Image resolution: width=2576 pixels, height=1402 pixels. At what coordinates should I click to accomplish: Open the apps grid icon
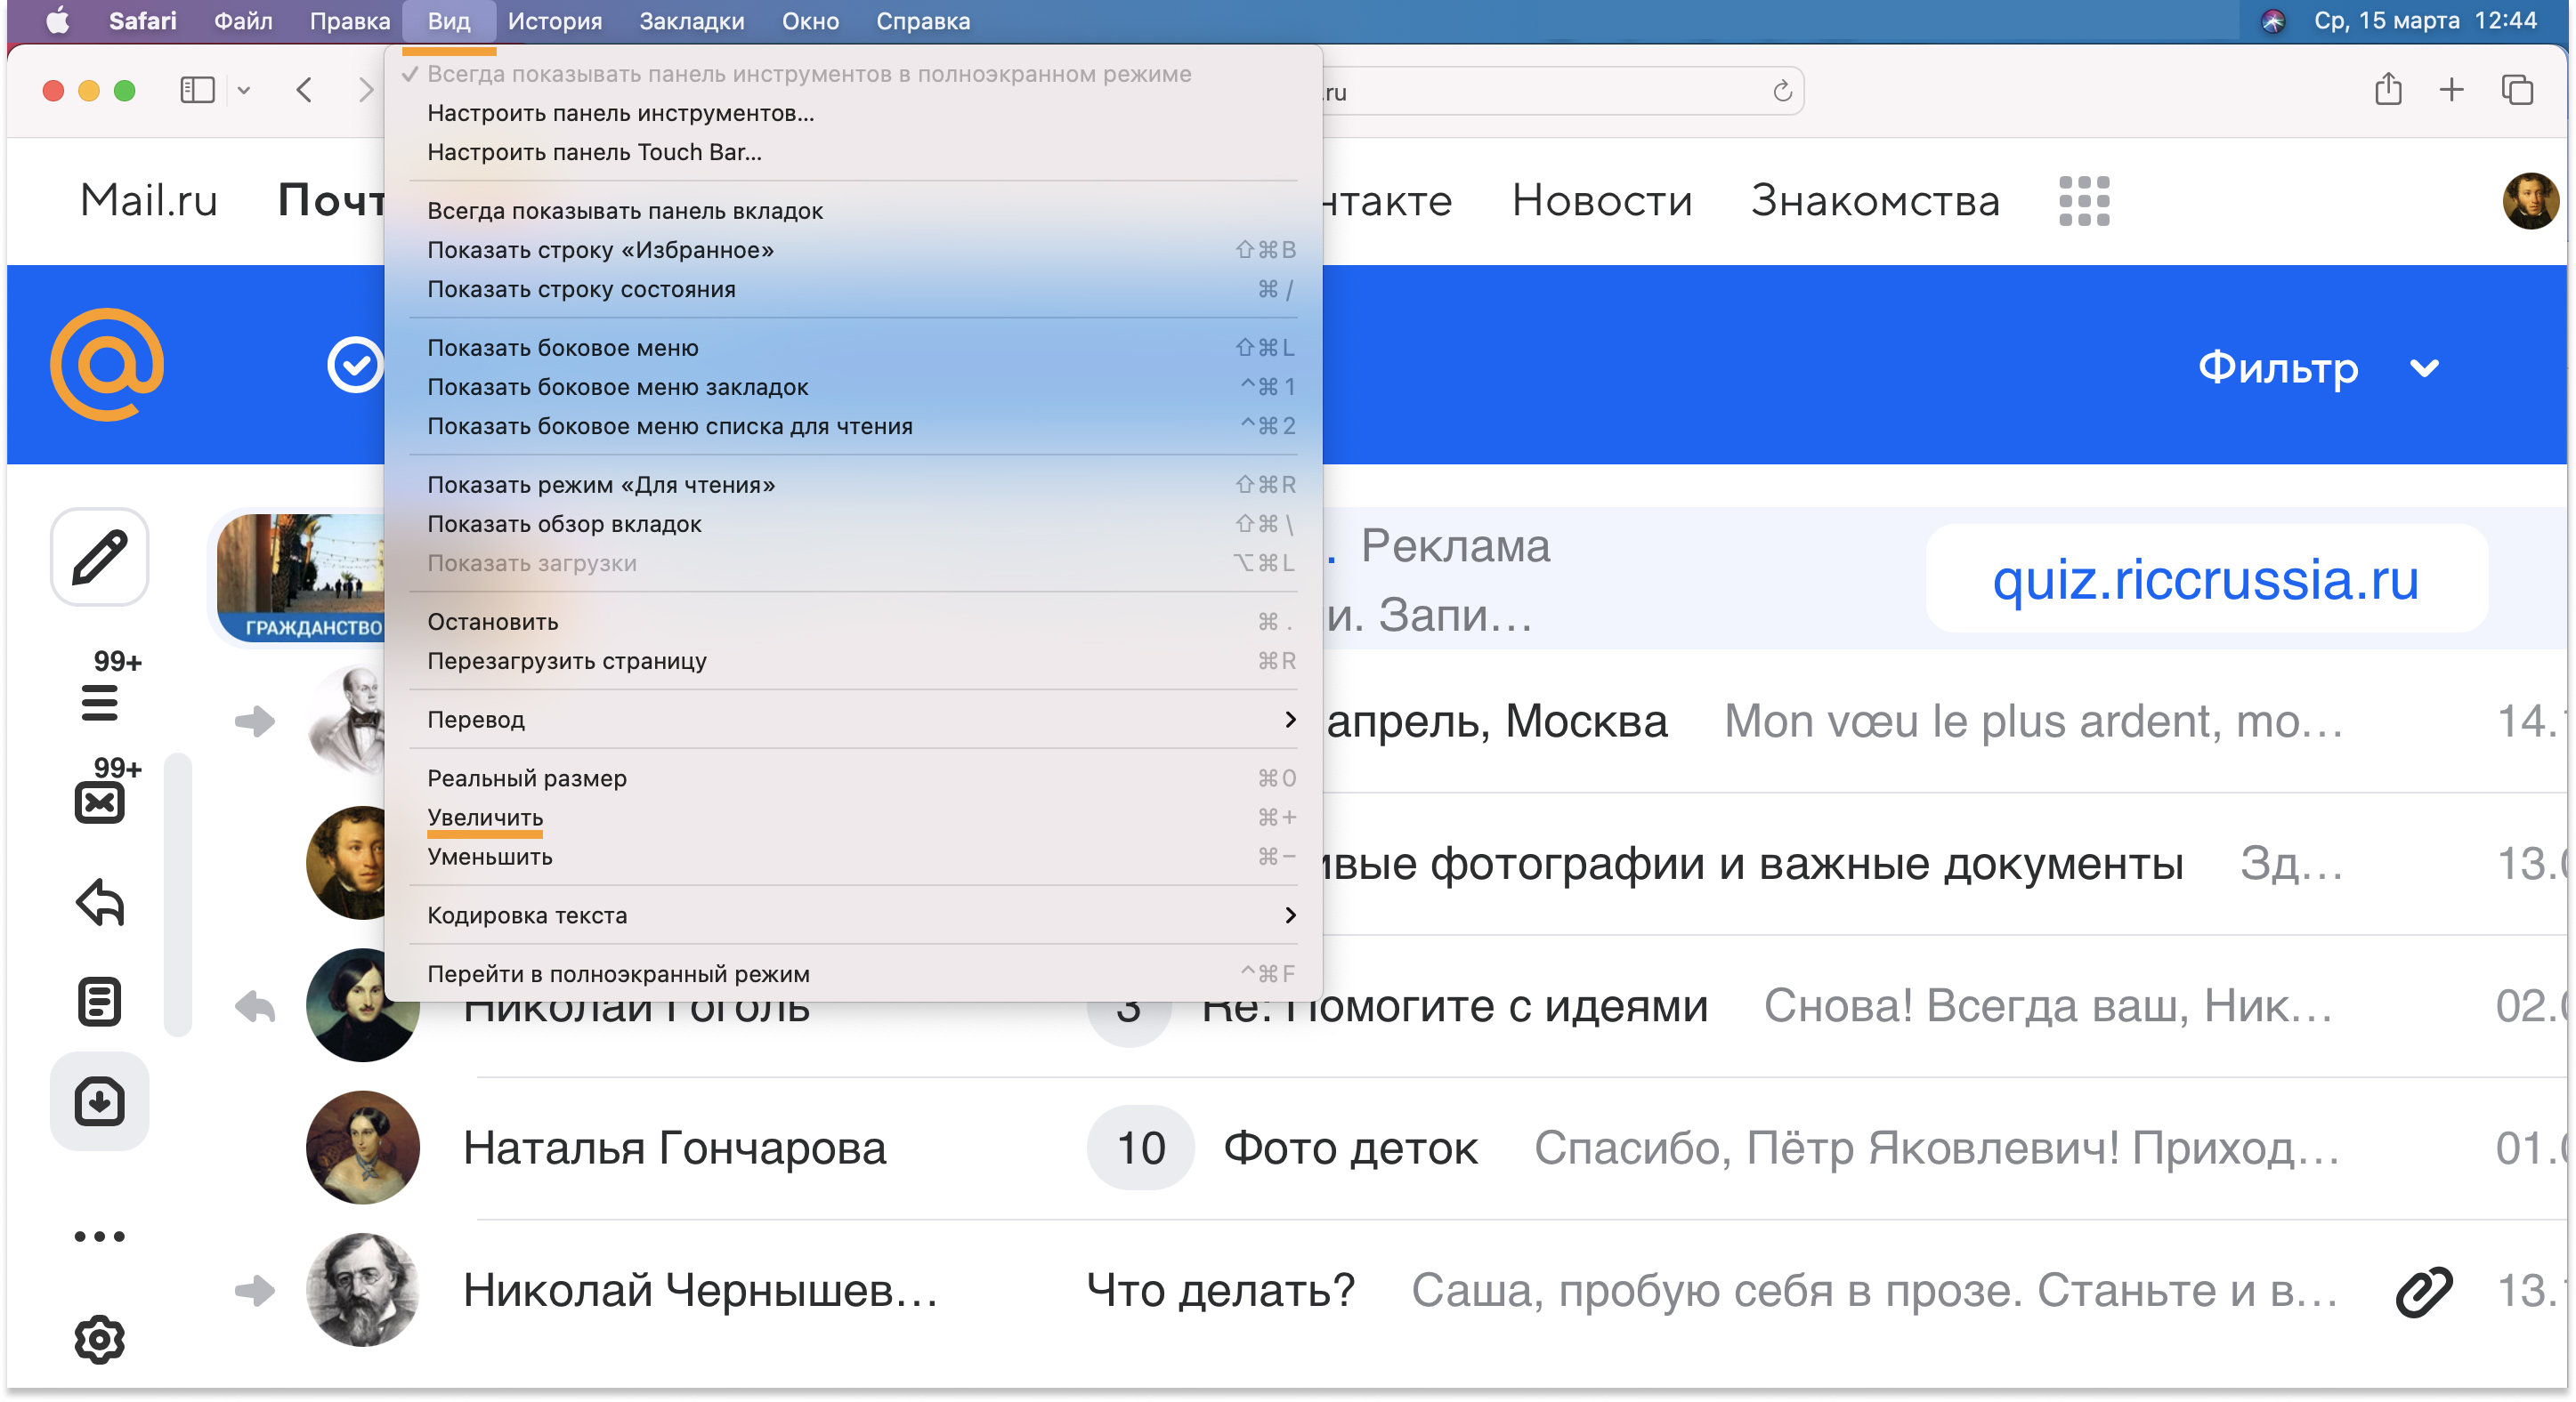point(2084,201)
